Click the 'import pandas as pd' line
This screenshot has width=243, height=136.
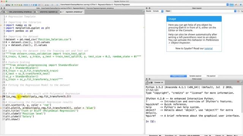click(19, 31)
